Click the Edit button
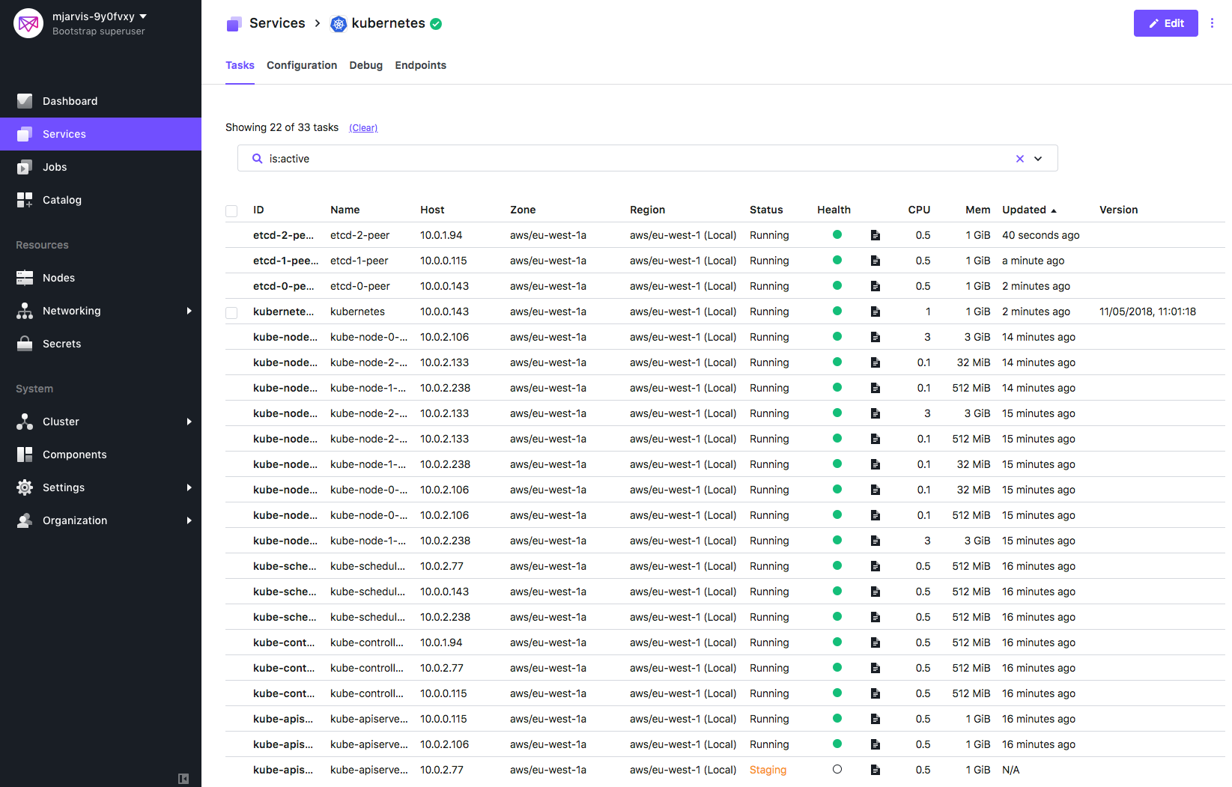This screenshot has height=787, width=1232. (1165, 23)
